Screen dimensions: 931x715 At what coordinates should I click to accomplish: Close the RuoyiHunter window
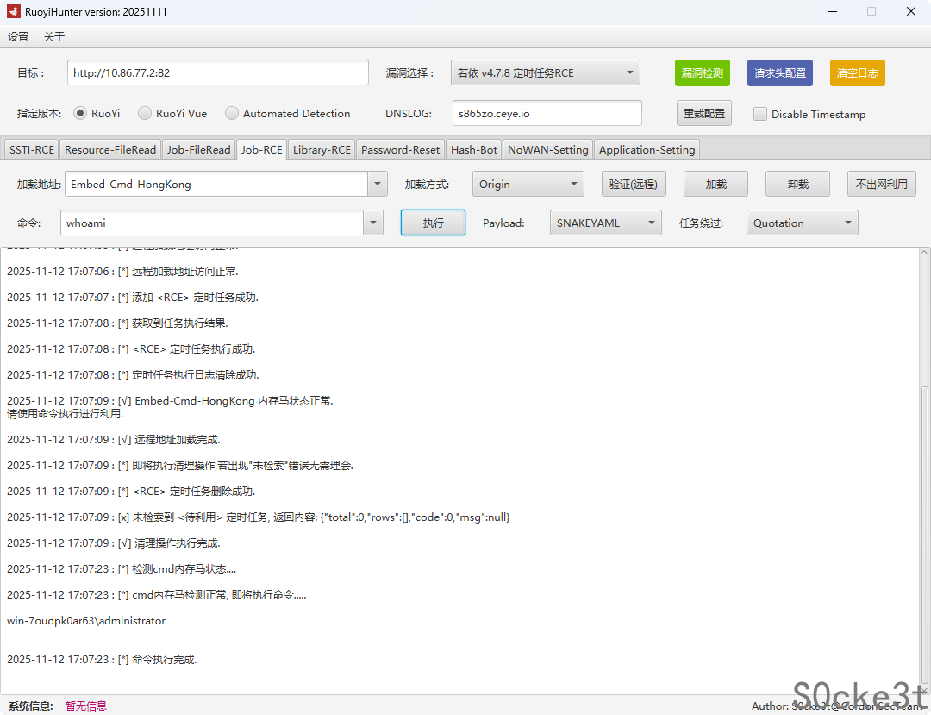911,12
